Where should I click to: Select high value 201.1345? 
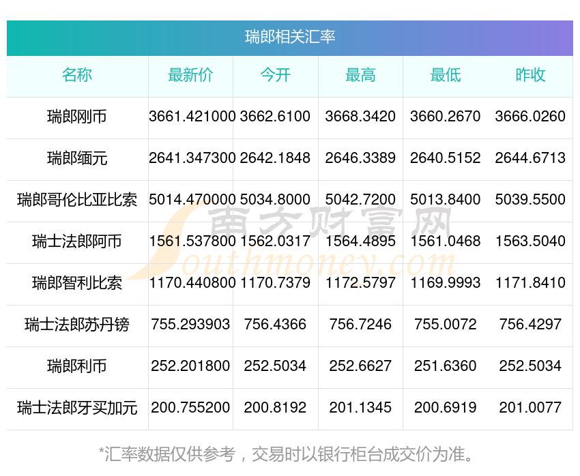tap(360, 408)
